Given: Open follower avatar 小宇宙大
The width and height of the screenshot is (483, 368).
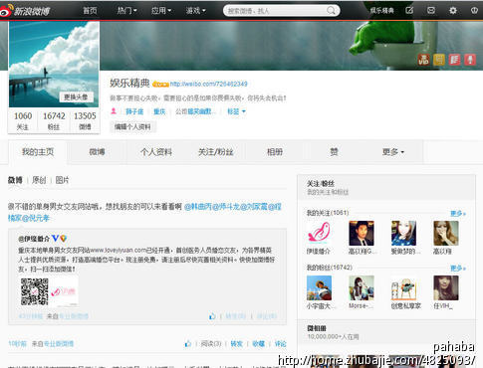Looking at the screenshot, I should click(319, 287).
